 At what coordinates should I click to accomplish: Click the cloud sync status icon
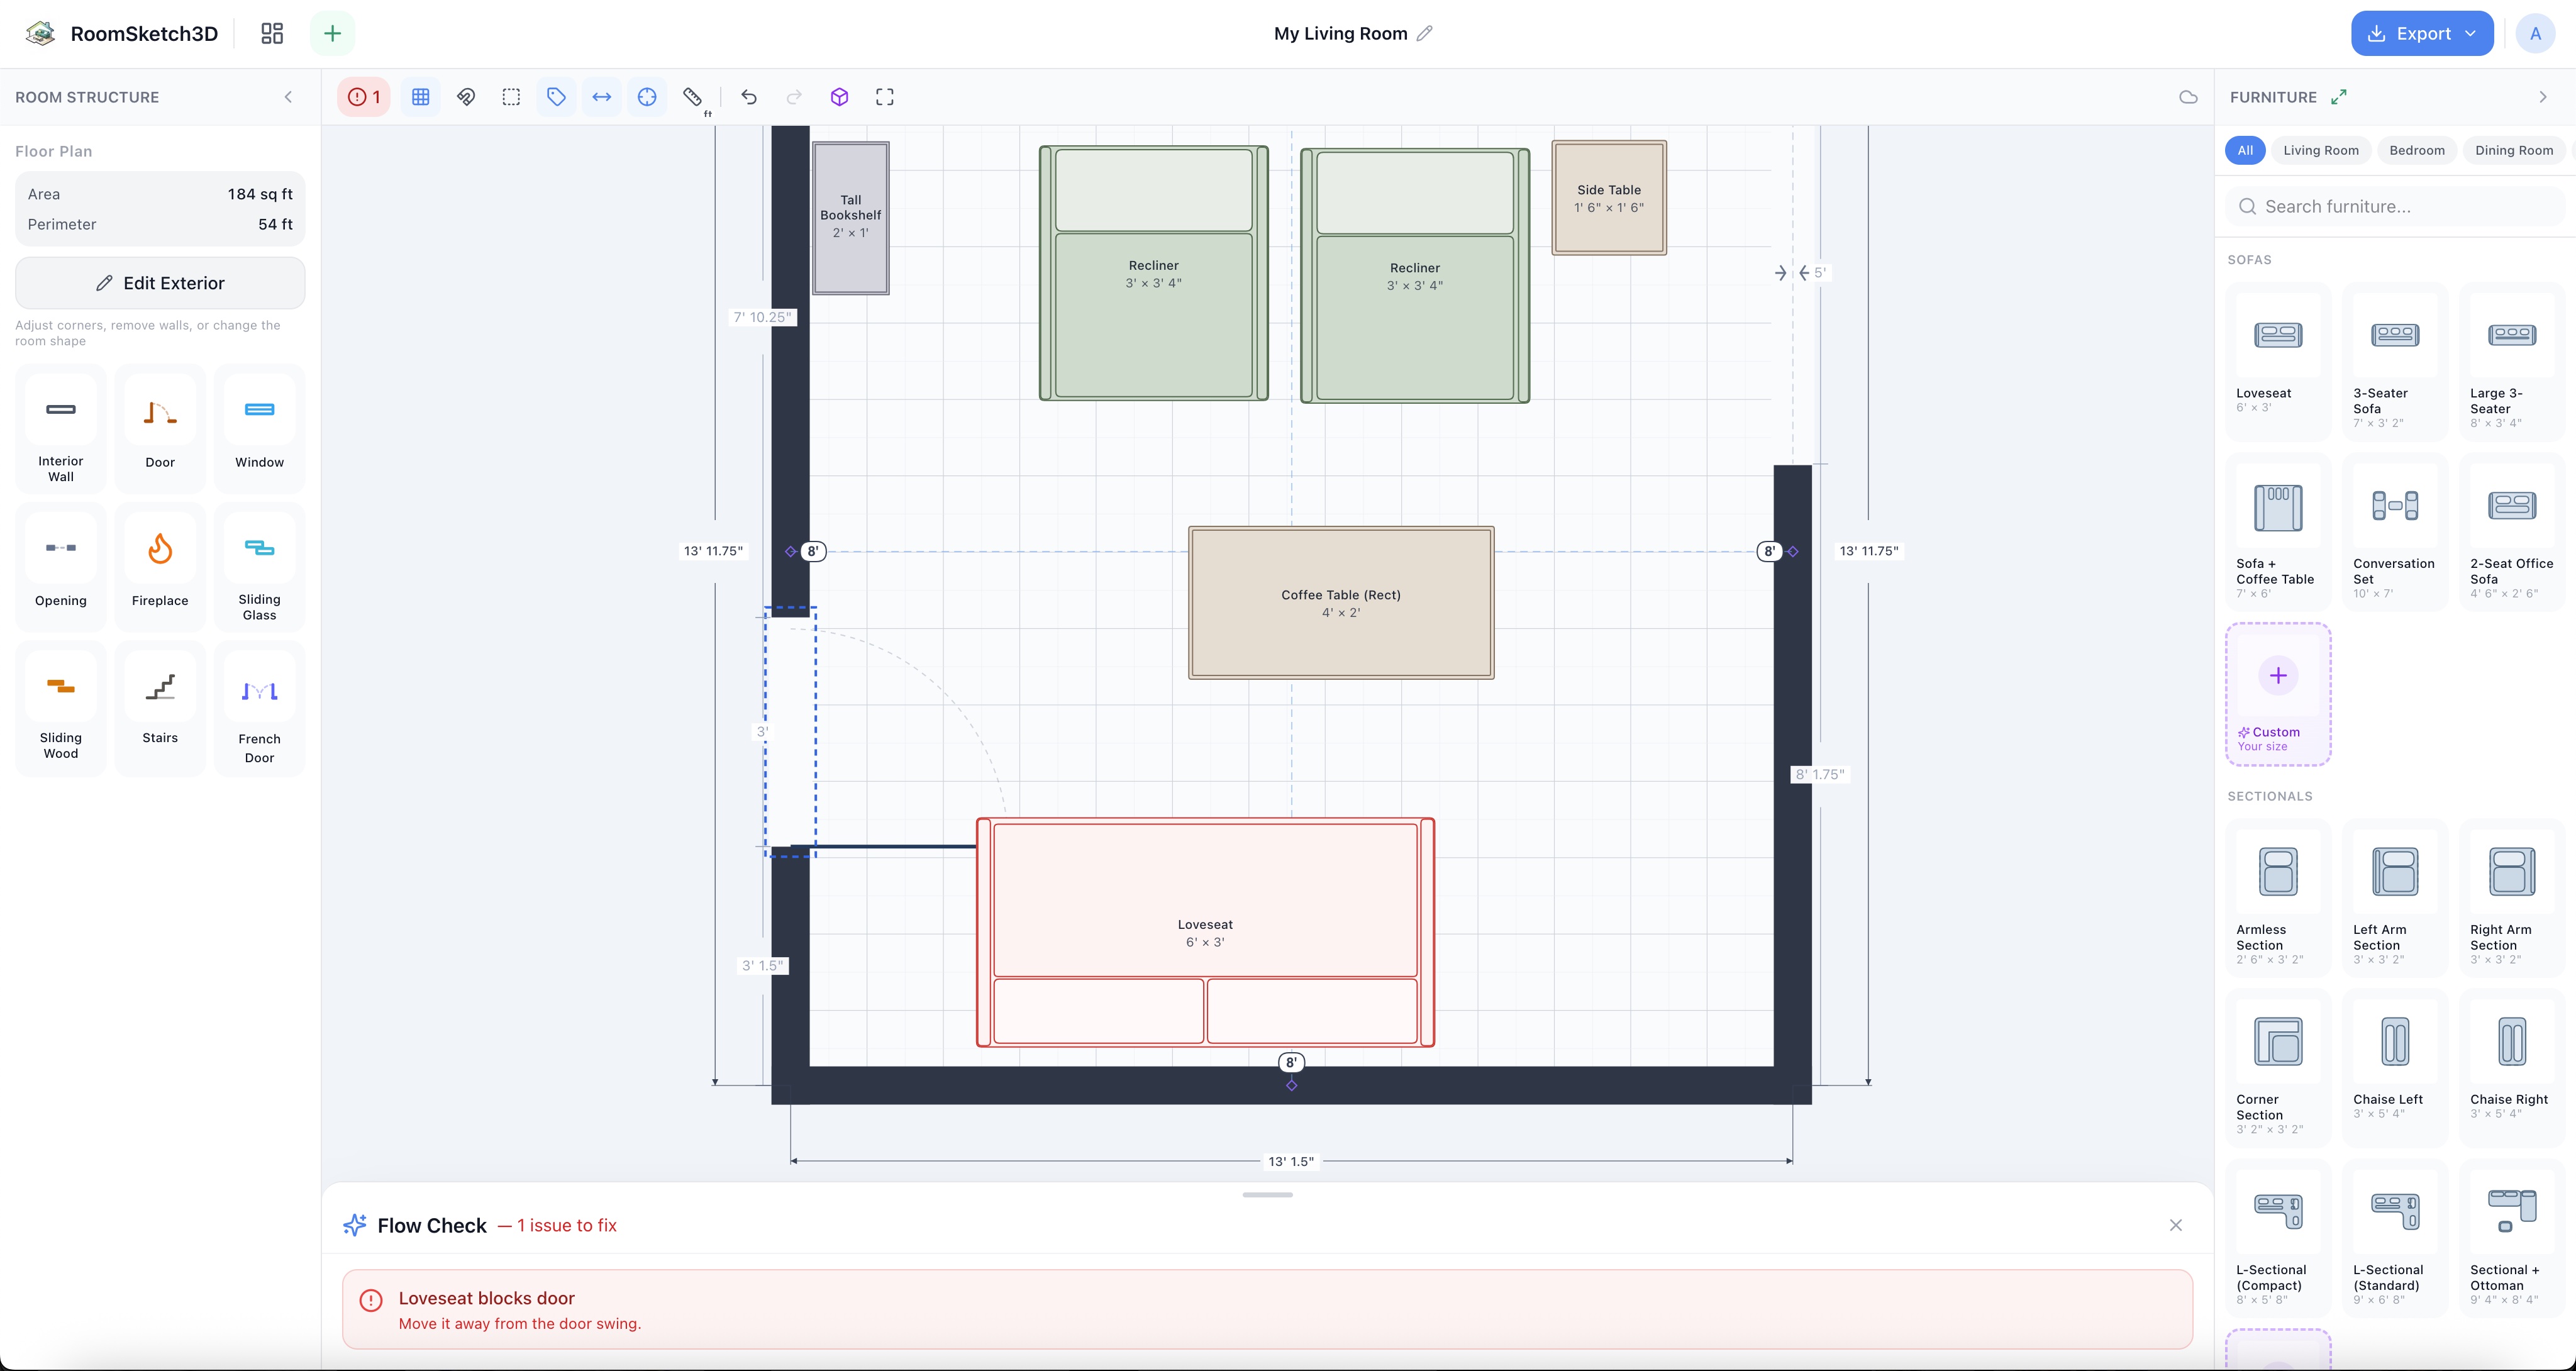[2188, 97]
